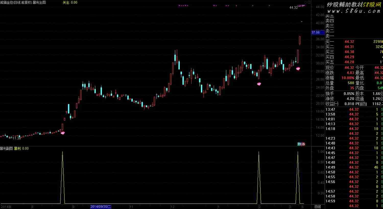The width and height of the screenshot is (383, 209).
Task: Click the 股本 share capital label
Action: pos(360,94)
